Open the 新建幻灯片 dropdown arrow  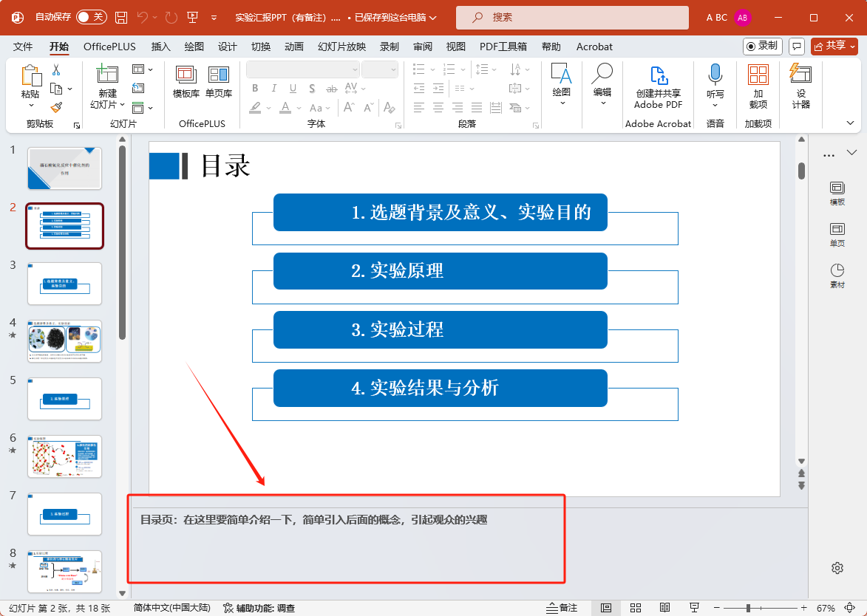122,105
